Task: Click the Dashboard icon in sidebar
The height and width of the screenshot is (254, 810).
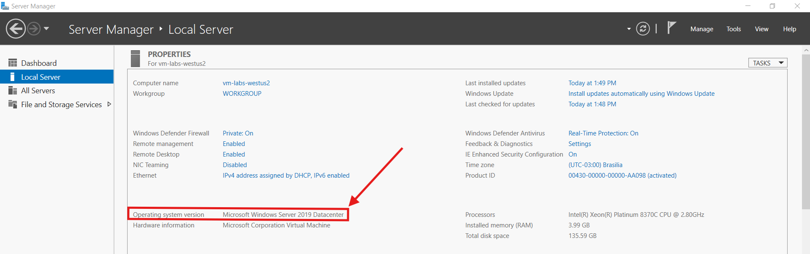Action: coord(13,63)
